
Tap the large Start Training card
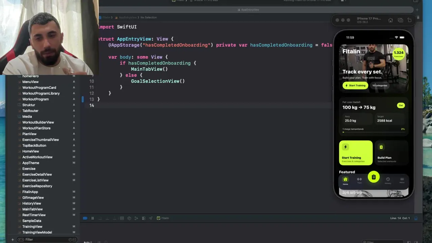pyautogui.click(x=356, y=153)
